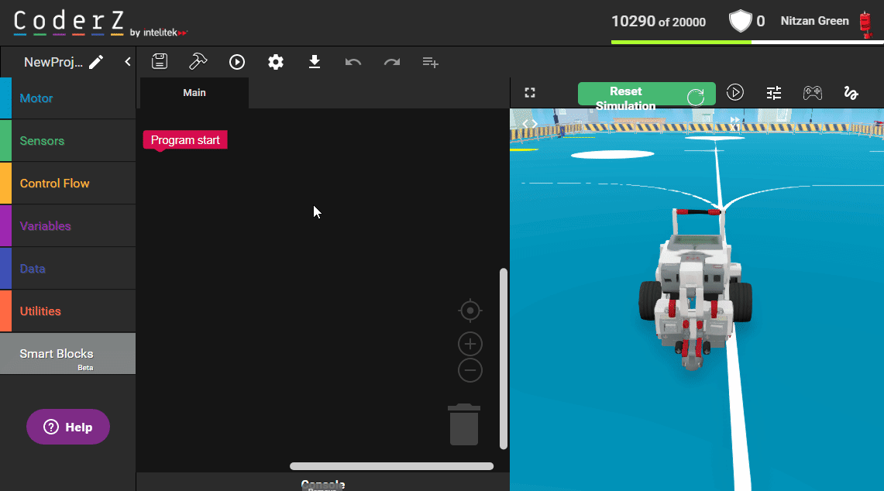Viewport: 884px width, 491px height.
Task: Toggle the simulation fullscreen view
Action: [x=530, y=93]
